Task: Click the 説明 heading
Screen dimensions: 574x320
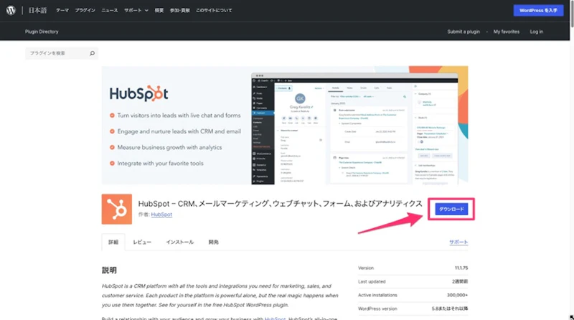Action: click(x=109, y=270)
